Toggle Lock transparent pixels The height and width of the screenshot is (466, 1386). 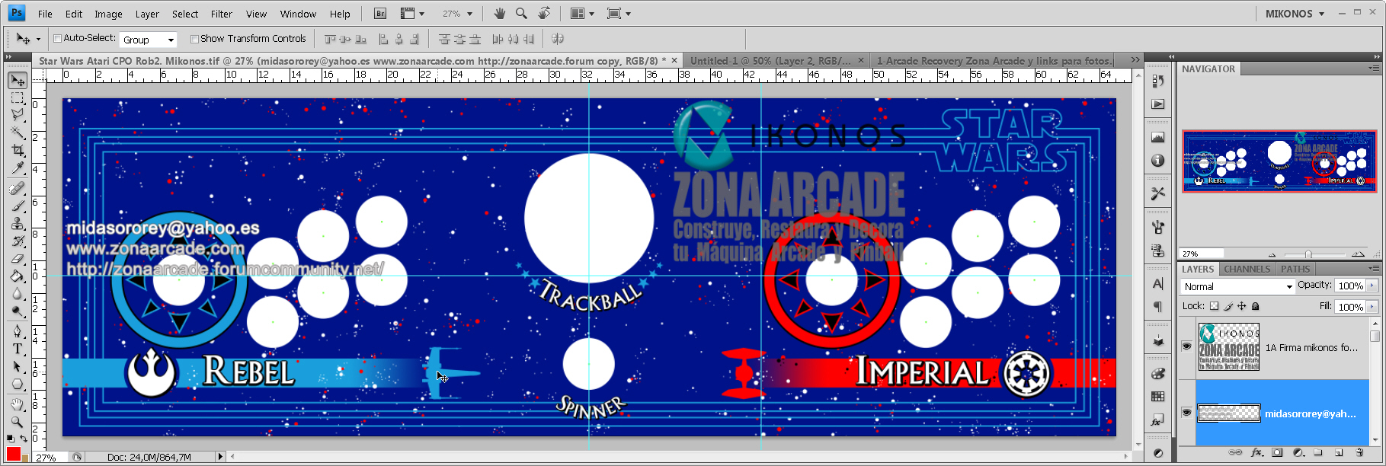click(1215, 306)
